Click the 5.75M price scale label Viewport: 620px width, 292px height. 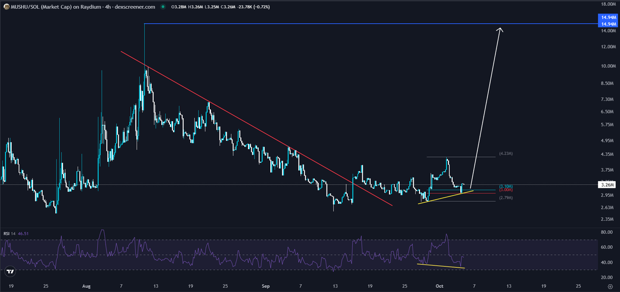pyautogui.click(x=607, y=125)
